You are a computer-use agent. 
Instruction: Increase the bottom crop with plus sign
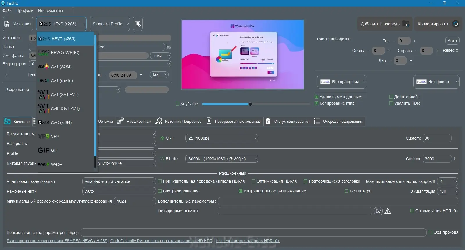(x=411, y=60)
